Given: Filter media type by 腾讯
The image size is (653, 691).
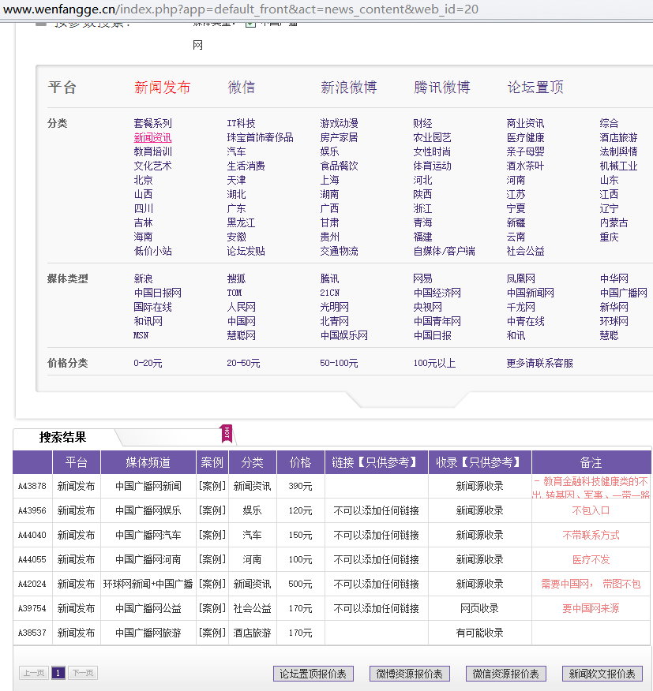Looking at the screenshot, I should (329, 278).
